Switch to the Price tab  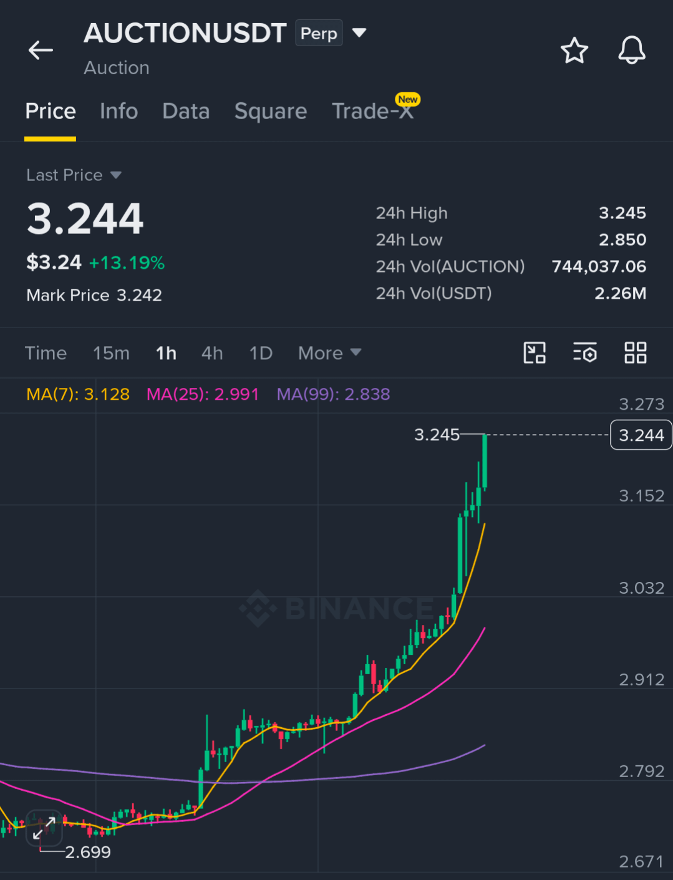coord(51,112)
